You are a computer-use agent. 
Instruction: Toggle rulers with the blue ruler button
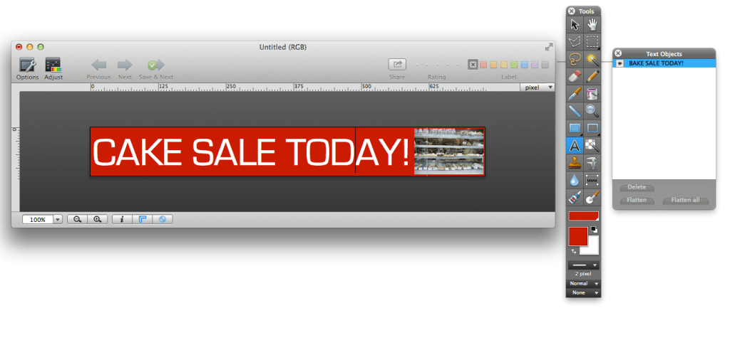[x=143, y=220]
